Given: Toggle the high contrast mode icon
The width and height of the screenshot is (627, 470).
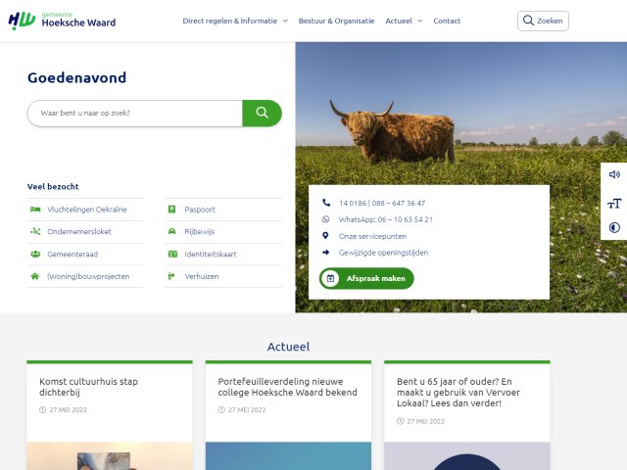Looking at the screenshot, I should (614, 228).
